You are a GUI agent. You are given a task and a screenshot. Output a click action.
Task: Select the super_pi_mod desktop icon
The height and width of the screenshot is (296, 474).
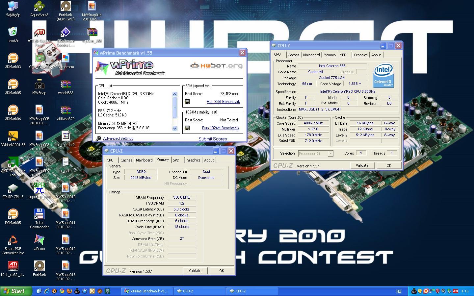pyautogui.click(x=39, y=190)
